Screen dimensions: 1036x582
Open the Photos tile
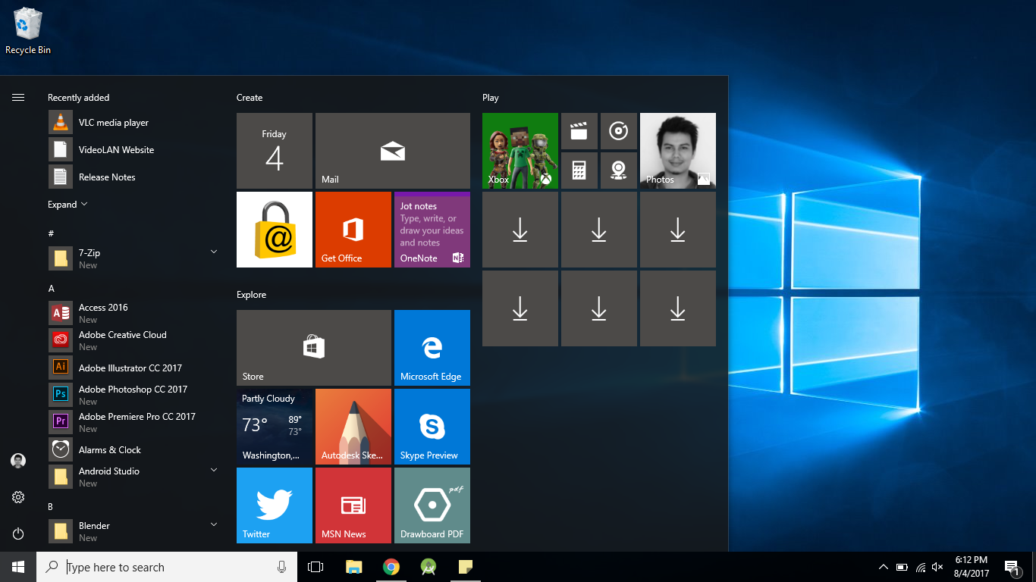click(678, 151)
